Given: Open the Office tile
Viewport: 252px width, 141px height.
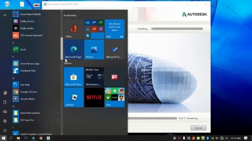Looking at the screenshot, I should [x=74, y=29].
